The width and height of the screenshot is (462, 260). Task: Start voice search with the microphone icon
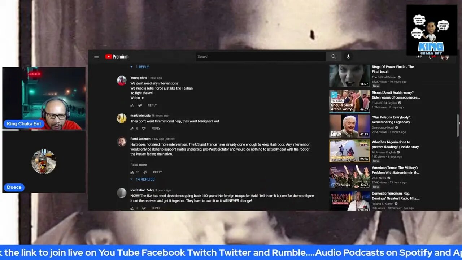click(348, 56)
